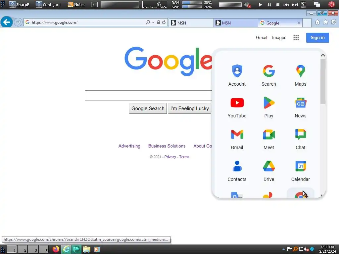Open terminal icon in top panel
Screen dimensions: 339x254
tap(95, 5)
